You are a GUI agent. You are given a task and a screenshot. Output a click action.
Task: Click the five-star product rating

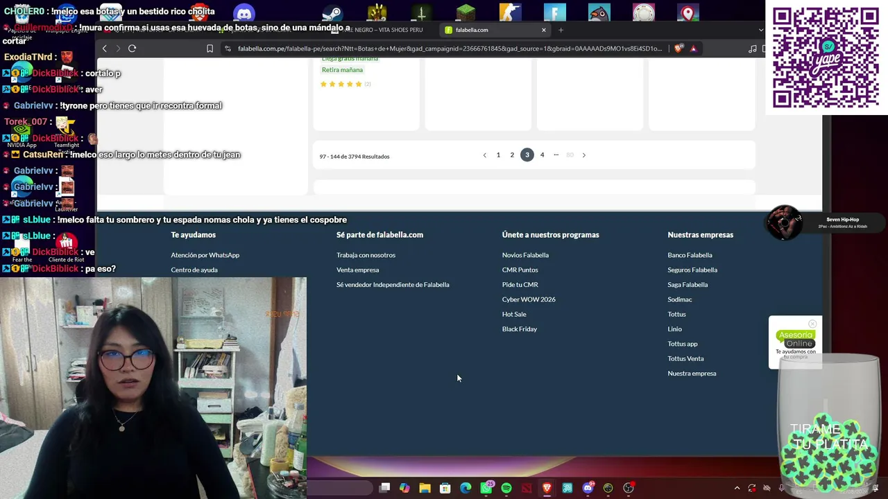341,84
